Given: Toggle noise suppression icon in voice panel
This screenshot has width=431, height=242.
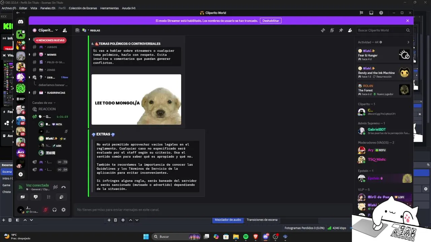Looking at the screenshot, I should click(x=55, y=187).
